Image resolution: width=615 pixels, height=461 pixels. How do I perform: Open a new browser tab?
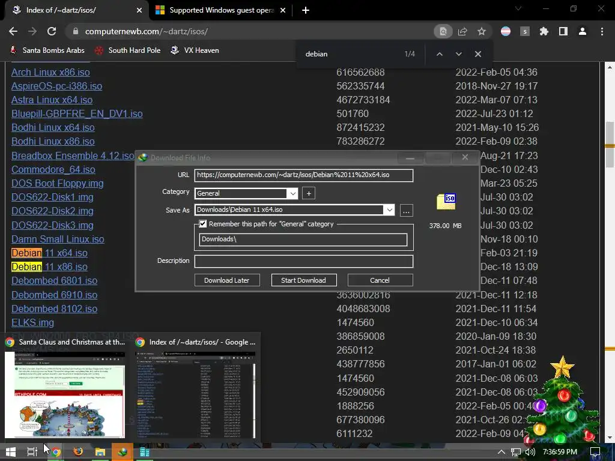pos(306,10)
